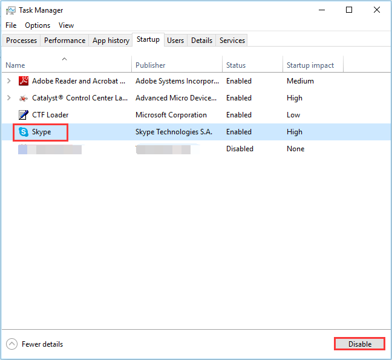The height and width of the screenshot is (360, 392).
Task: Select the Catalyst Control Center La... entry name
Action: coord(80,98)
